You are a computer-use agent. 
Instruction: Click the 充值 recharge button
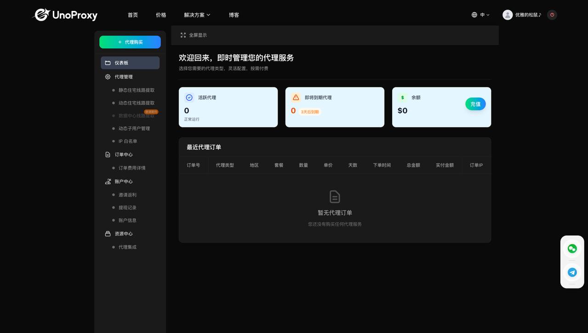point(475,104)
